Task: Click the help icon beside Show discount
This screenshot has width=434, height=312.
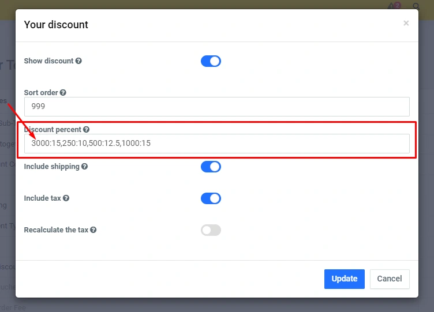Action: click(78, 61)
